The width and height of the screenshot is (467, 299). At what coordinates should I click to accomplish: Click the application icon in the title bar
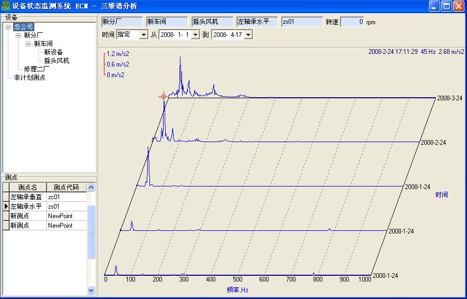(x=6, y=6)
